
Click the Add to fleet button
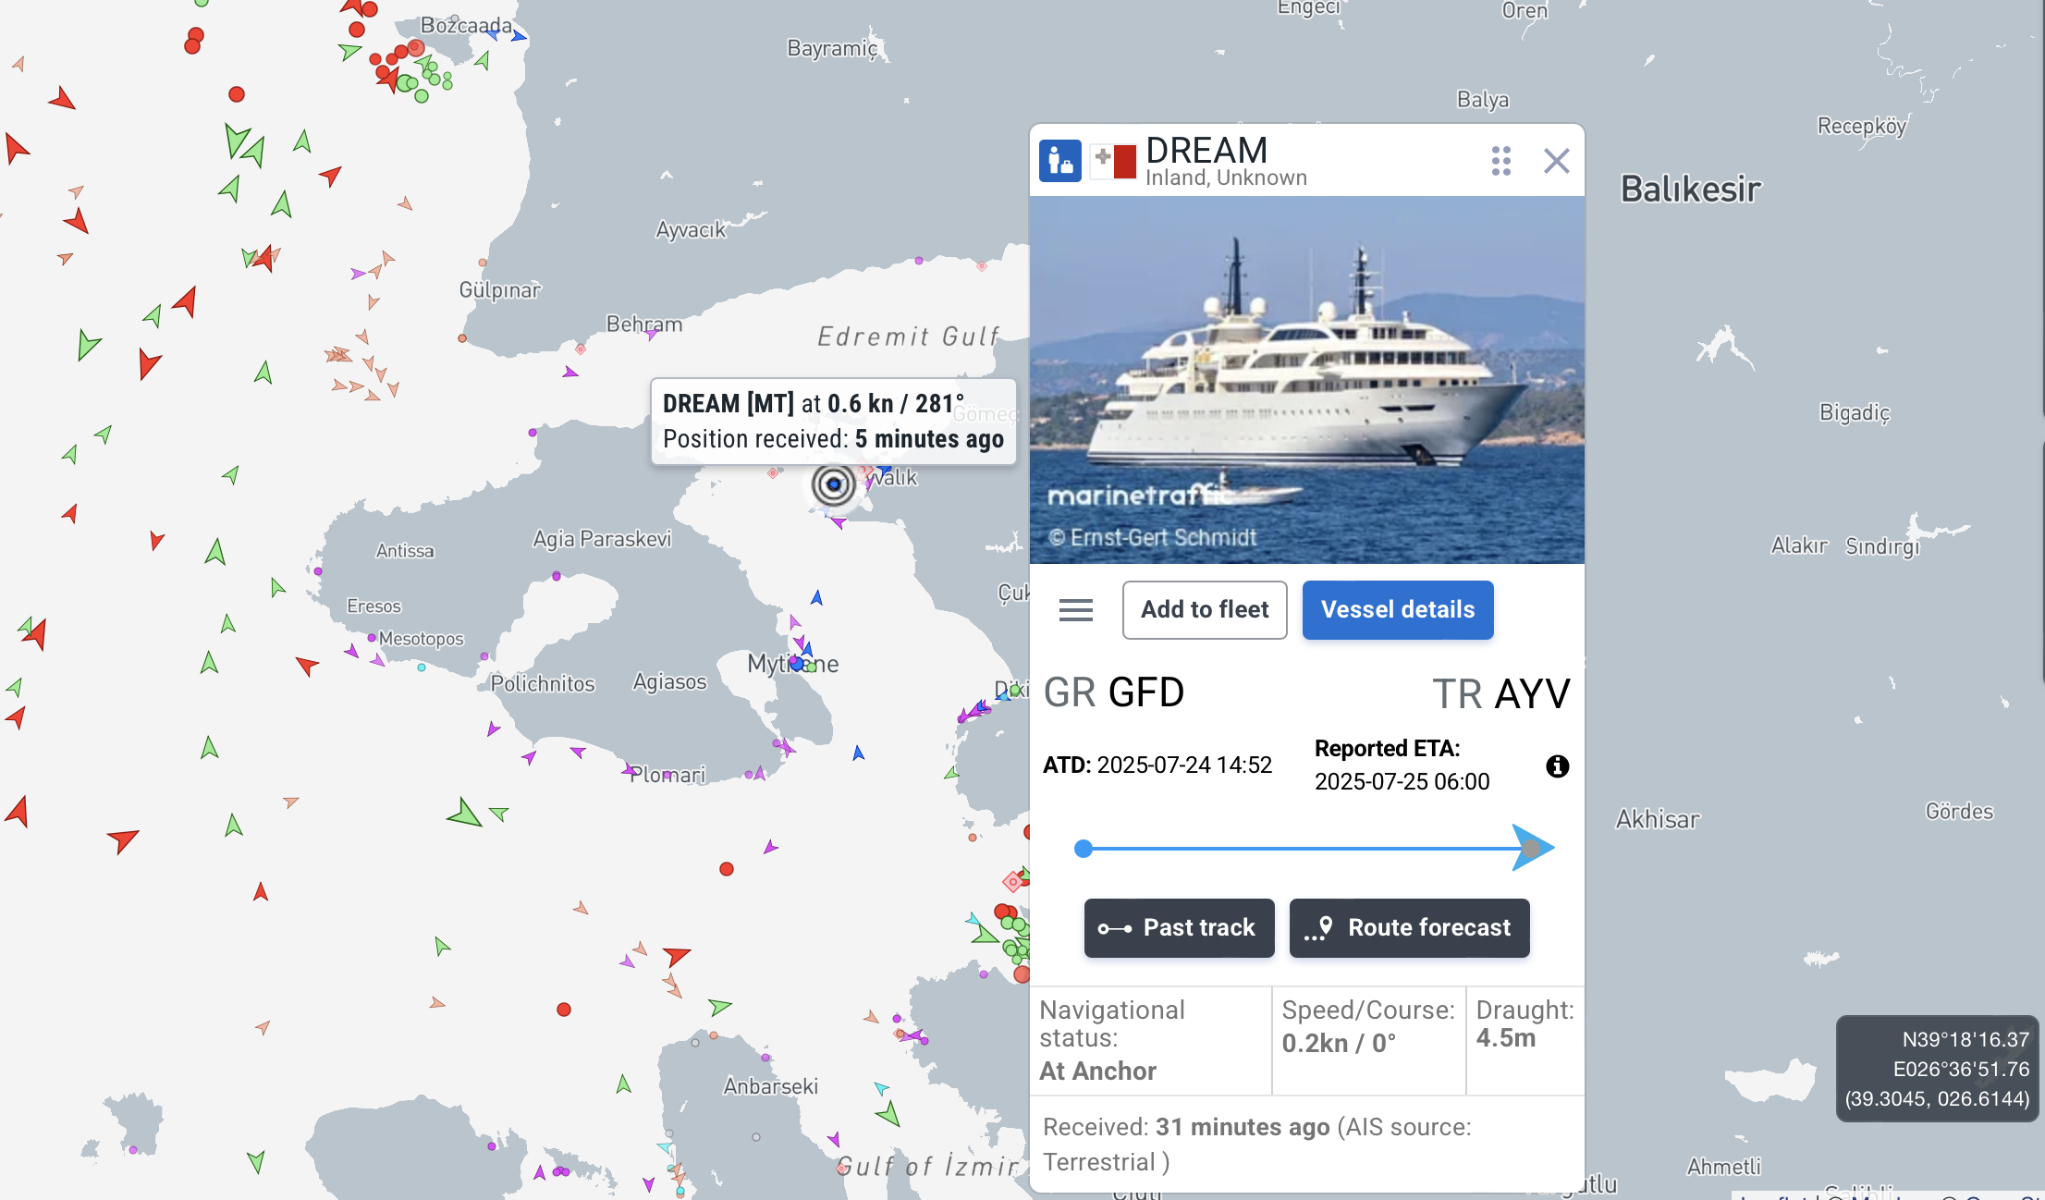point(1204,610)
